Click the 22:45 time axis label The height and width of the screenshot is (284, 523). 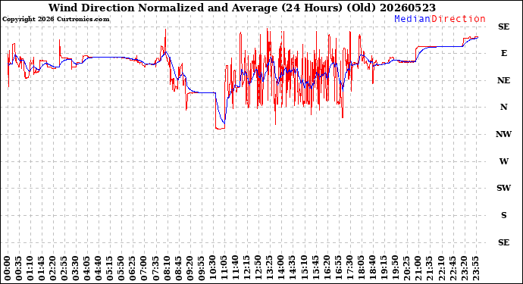tap(453, 268)
